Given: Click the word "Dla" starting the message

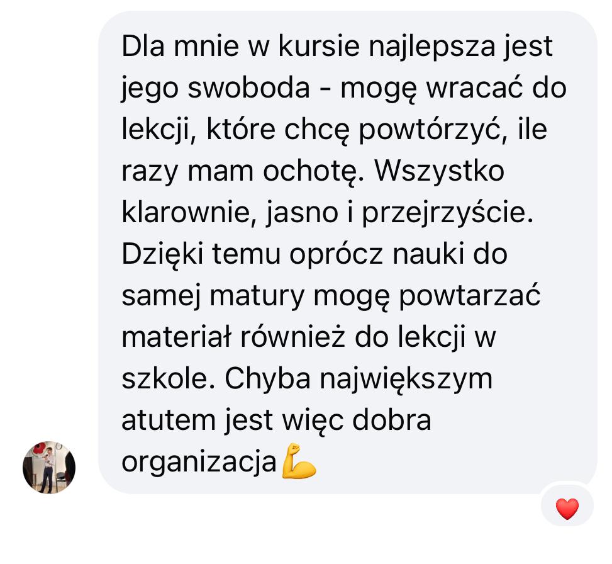Looking at the screenshot, I should 143,46.
